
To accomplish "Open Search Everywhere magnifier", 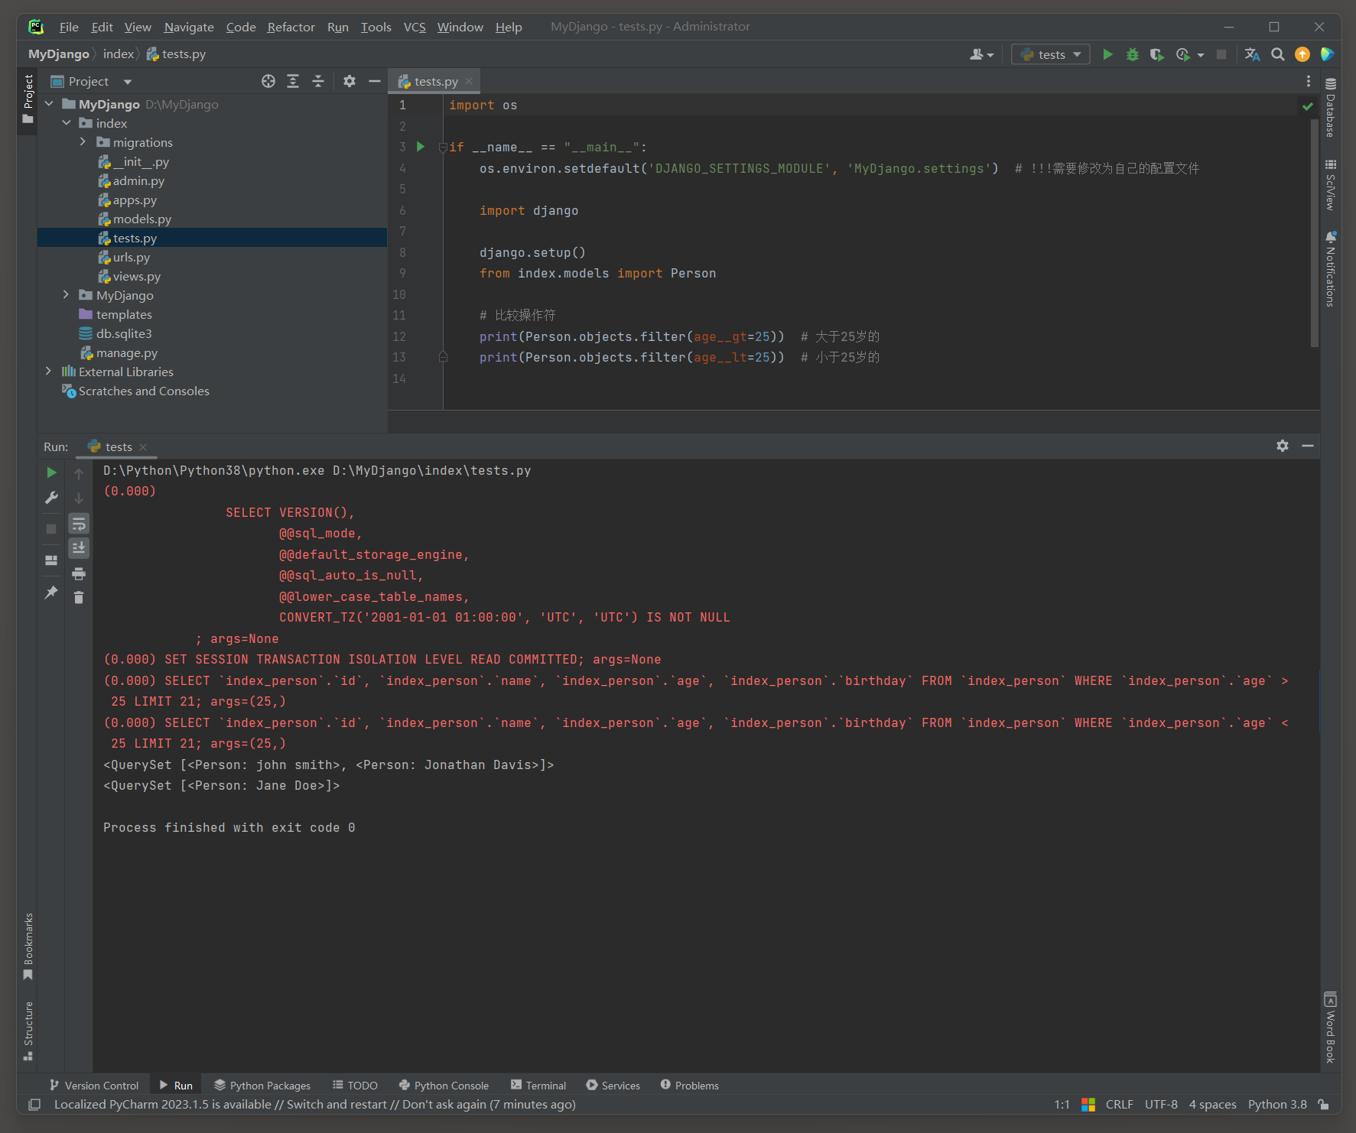I will pyautogui.click(x=1277, y=54).
